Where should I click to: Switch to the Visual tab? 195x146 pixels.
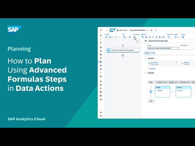pos(147,53)
